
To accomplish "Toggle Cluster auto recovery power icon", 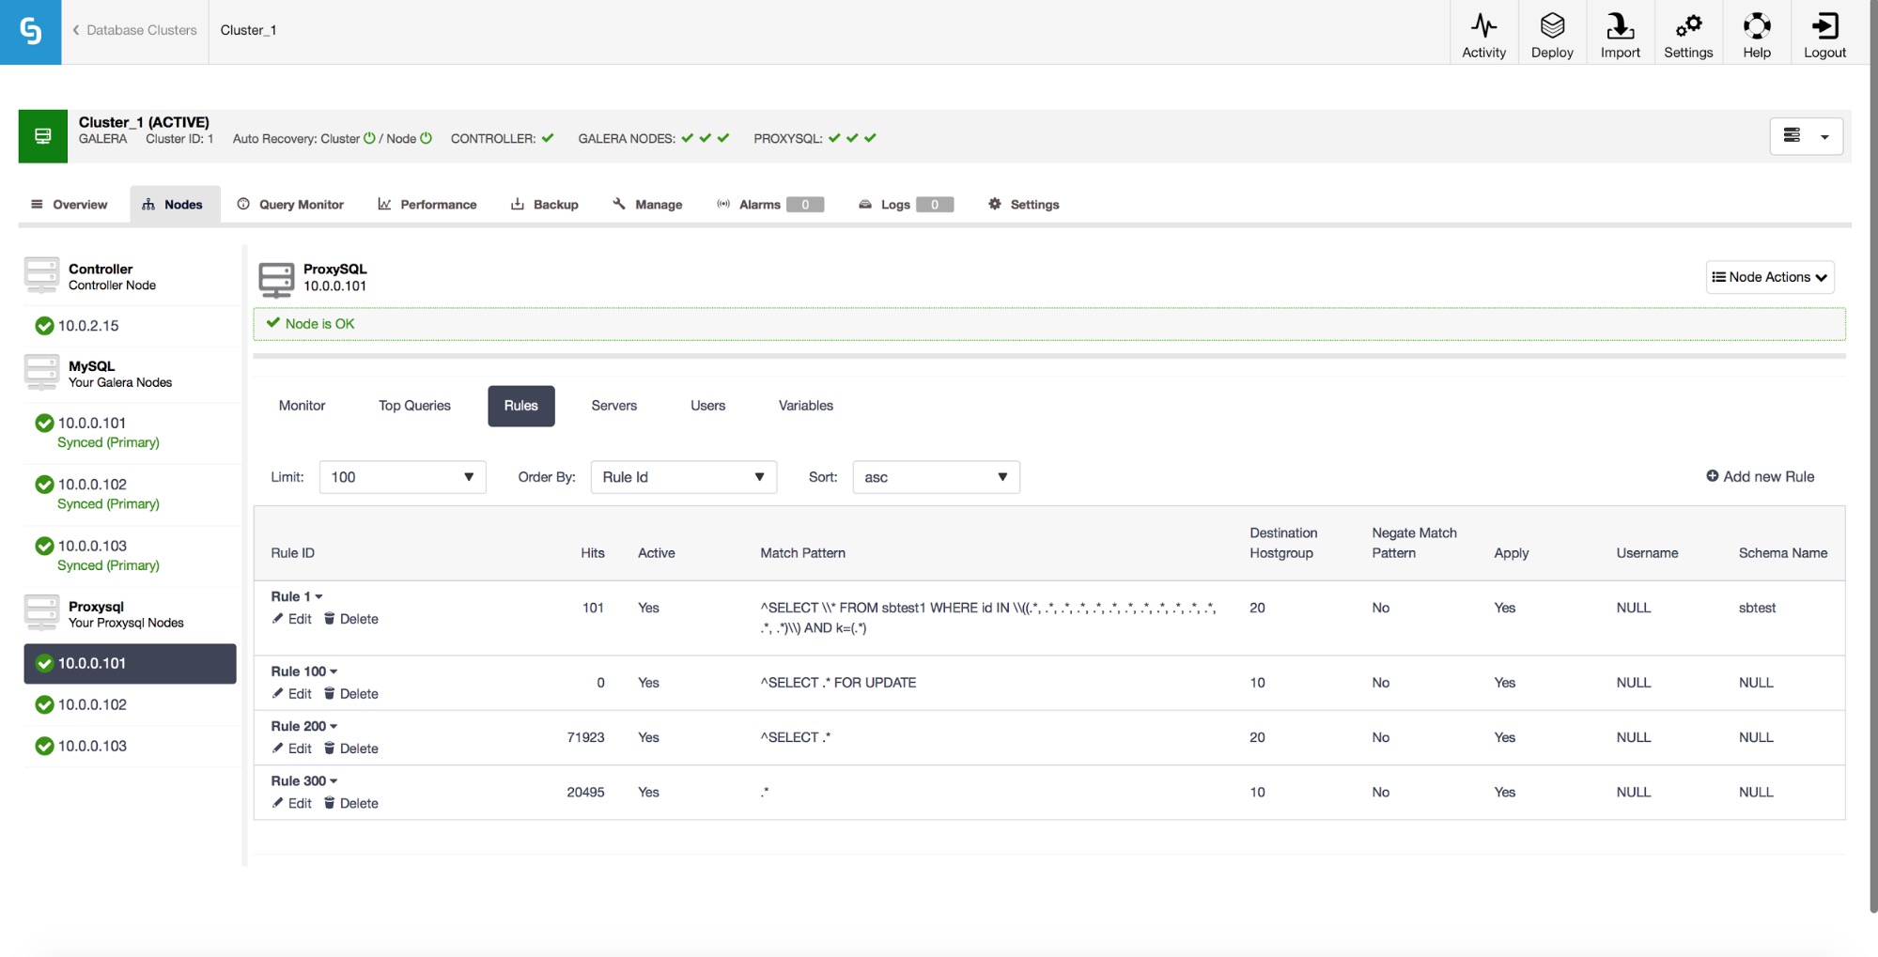I will click(x=369, y=138).
